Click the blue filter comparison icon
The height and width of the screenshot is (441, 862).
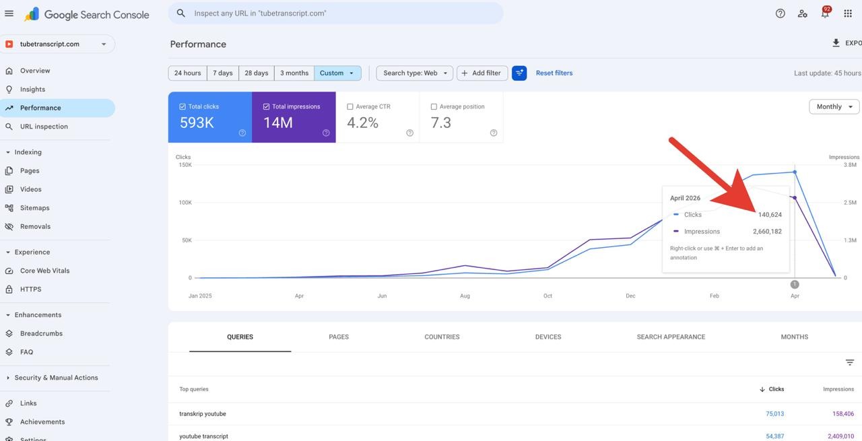[519, 73]
